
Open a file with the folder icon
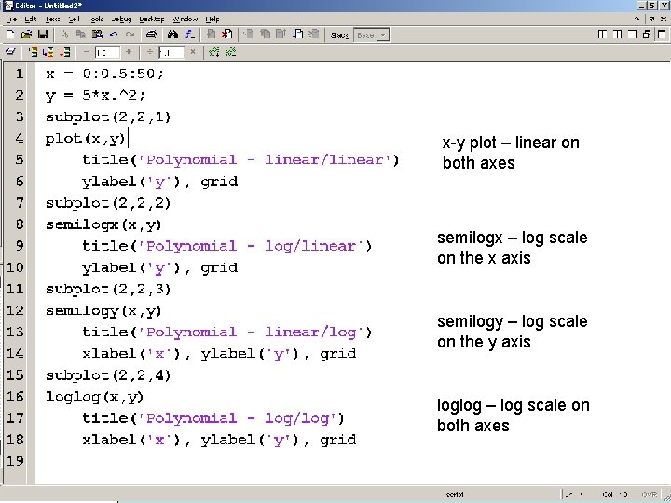pos(26,34)
